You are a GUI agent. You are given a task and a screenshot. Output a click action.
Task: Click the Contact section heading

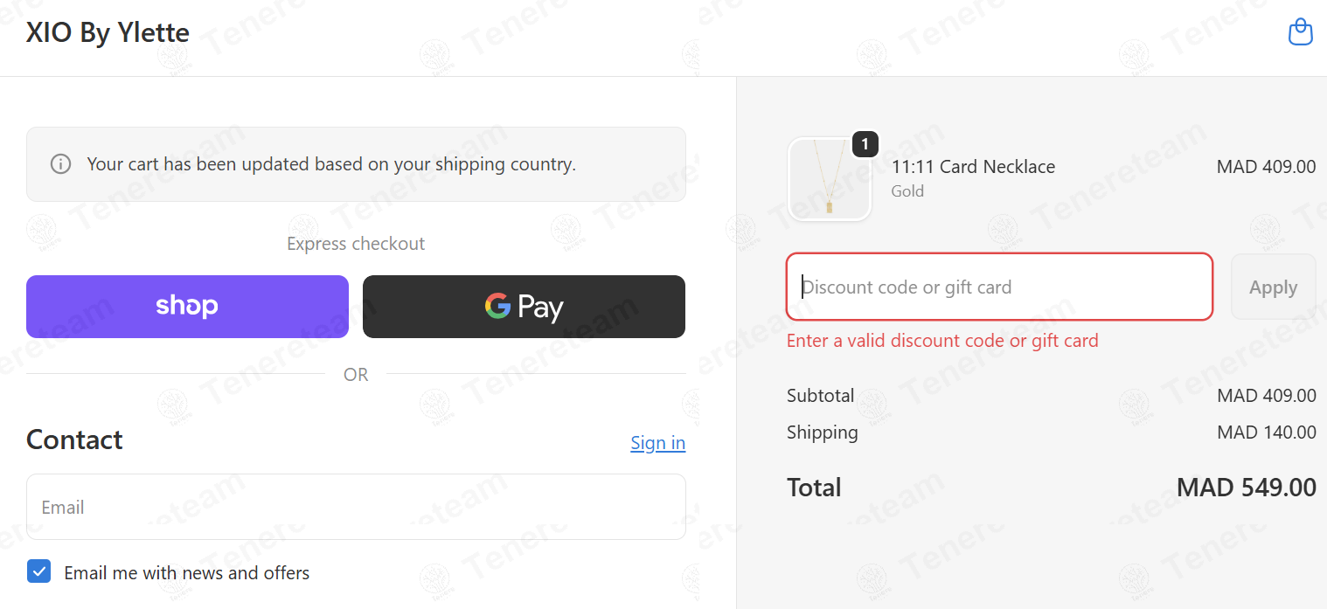(74, 439)
